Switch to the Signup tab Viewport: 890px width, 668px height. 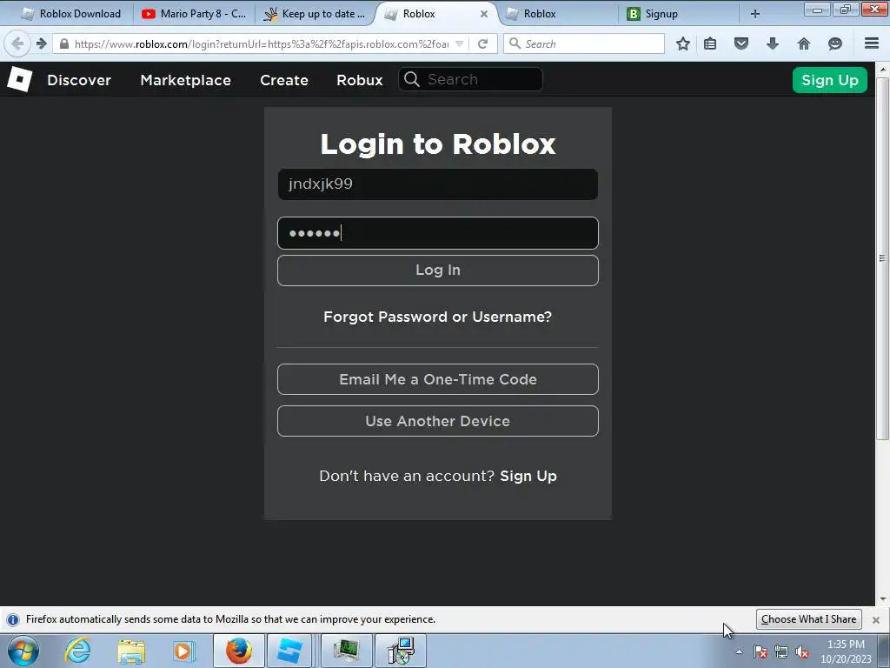point(678,14)
